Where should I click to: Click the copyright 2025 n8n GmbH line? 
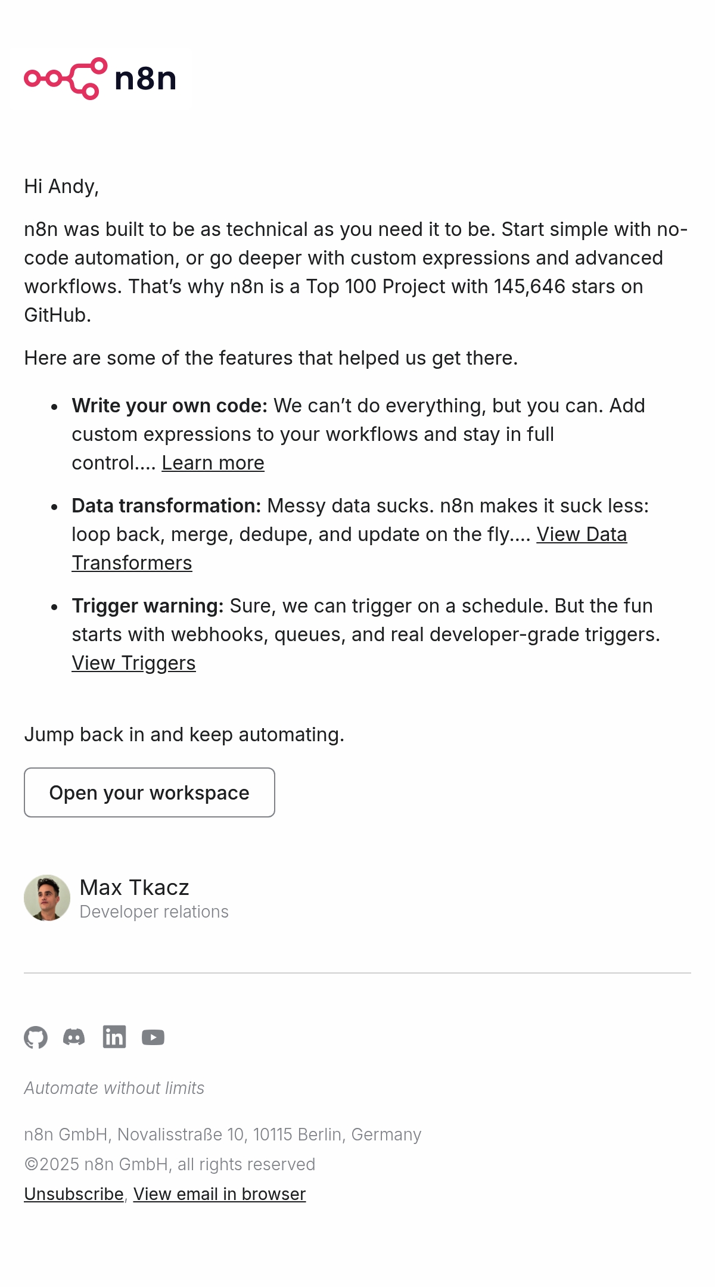click(x=169, y=1163)
